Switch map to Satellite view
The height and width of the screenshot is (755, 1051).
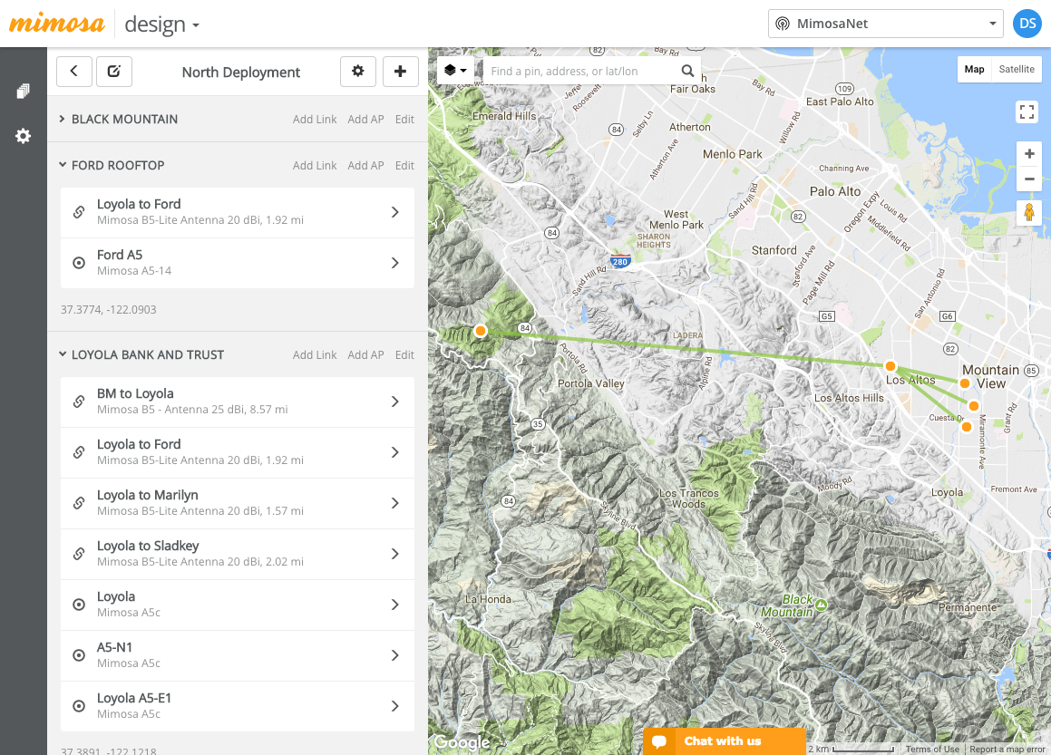[1016, 70]
